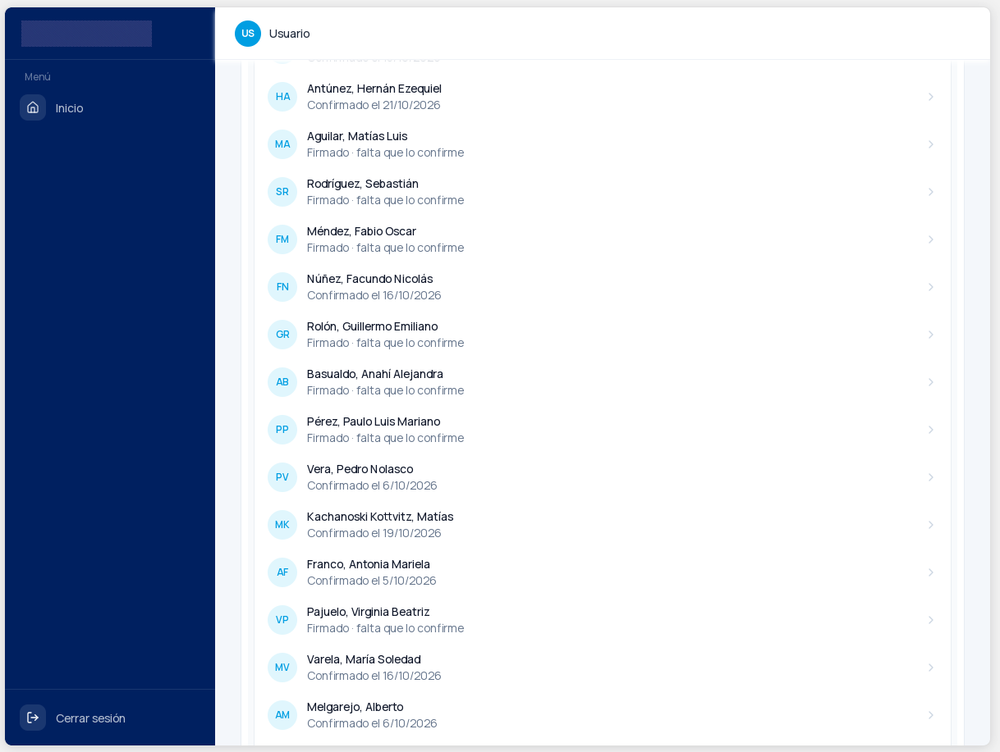Select the name Pajuelo, Virginia Beatriz
The width and height of the screenshot is (1000, 752).
pyautogui.click(x=369, y=612)
